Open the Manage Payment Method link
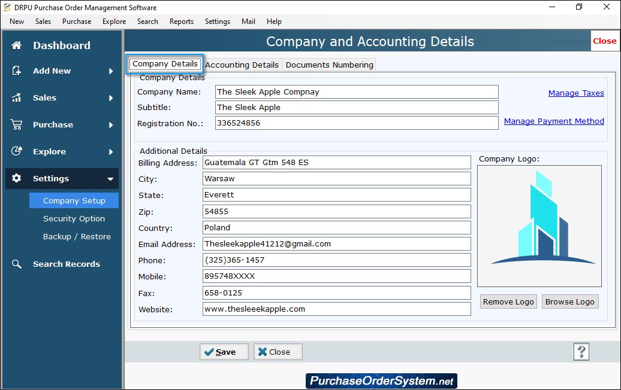The width and height of the screenshot is (621, 390). click(x=554, y=121)
